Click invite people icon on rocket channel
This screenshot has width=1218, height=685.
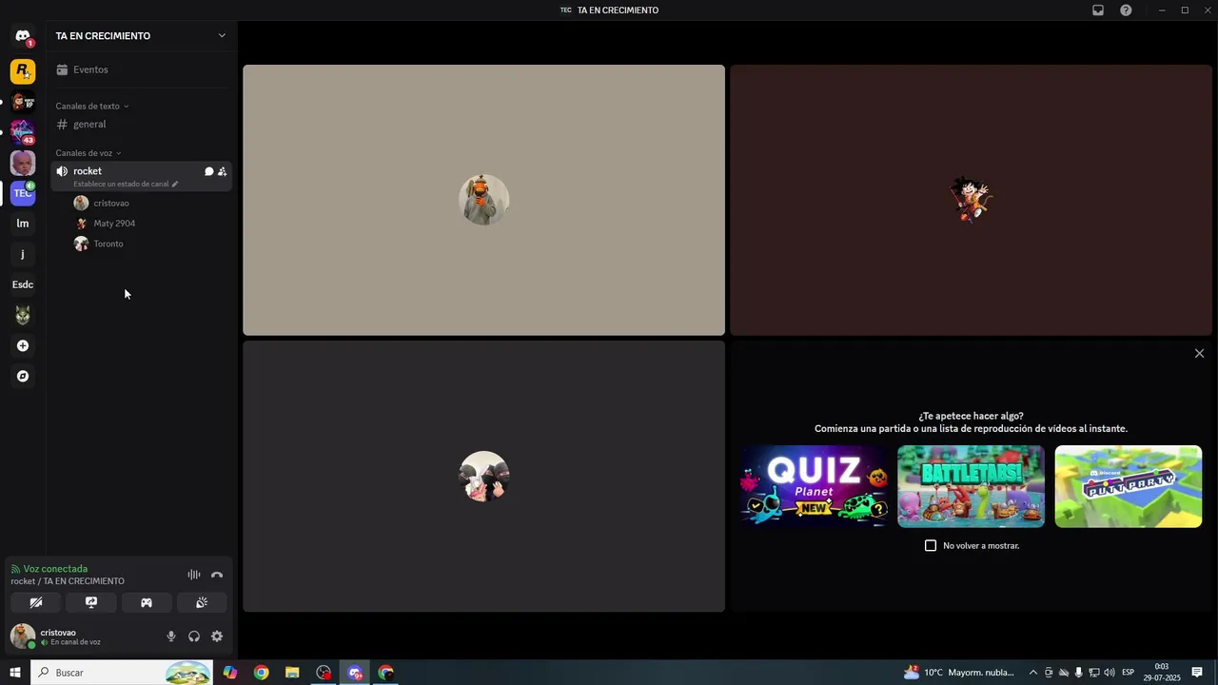tap(222, 171)
